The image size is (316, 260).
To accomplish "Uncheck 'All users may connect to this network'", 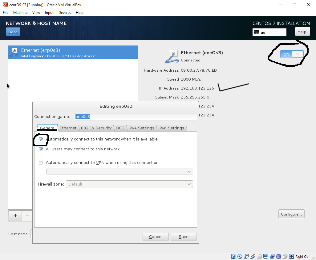I will [41, 149].
